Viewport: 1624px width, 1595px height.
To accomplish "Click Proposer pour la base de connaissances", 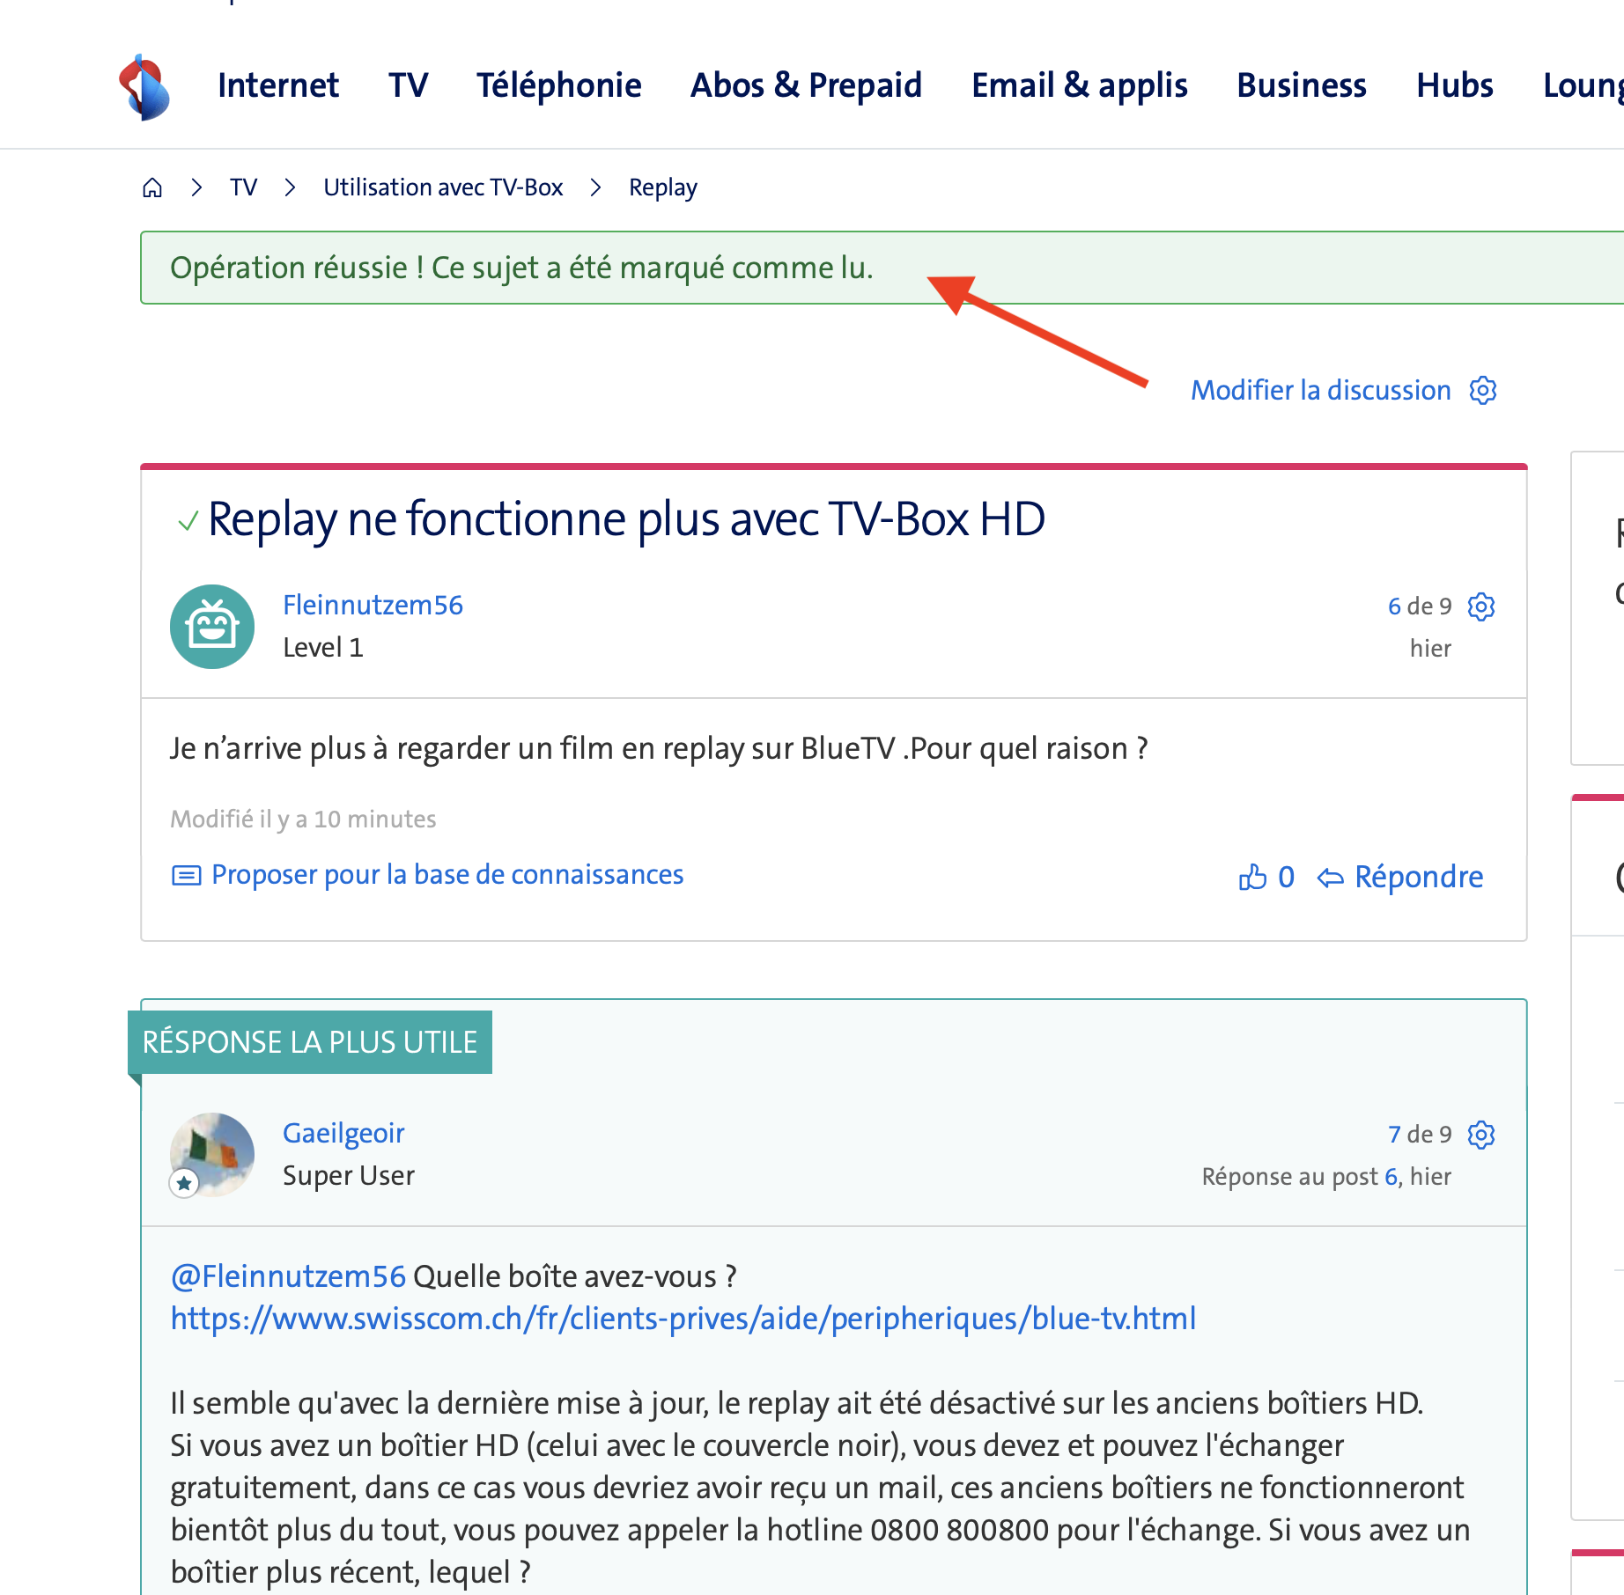I will tap(447, 874).
